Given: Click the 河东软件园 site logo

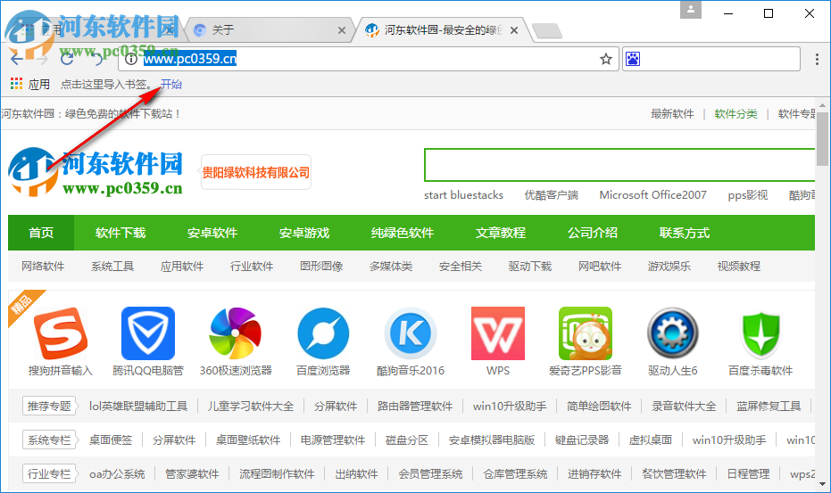Looking at the screenshot, I should 96,172.
